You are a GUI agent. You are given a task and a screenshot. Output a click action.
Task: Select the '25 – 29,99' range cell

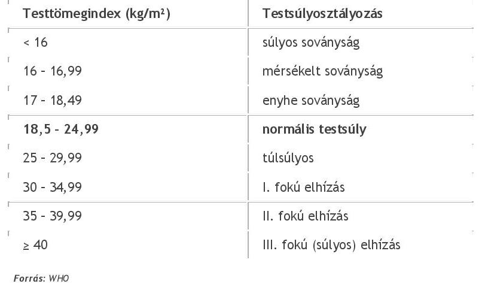pos(53,158)
